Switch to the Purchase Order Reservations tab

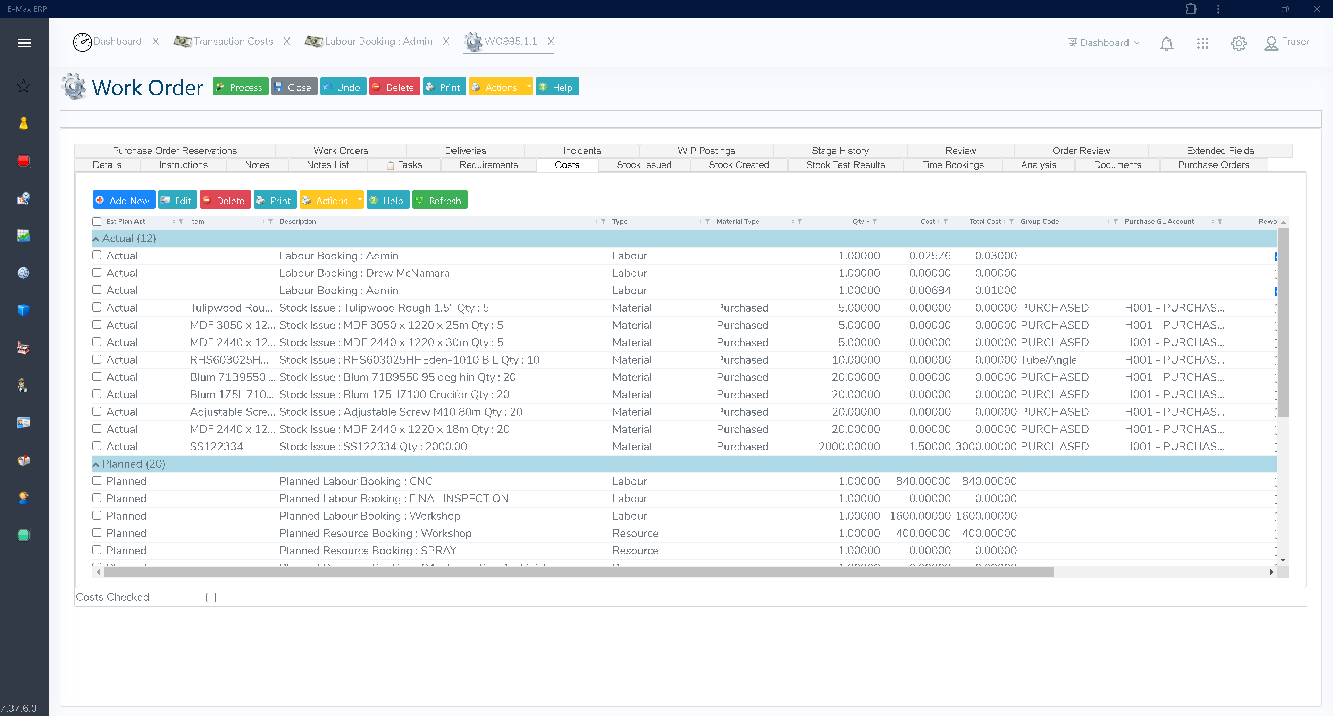174,151
